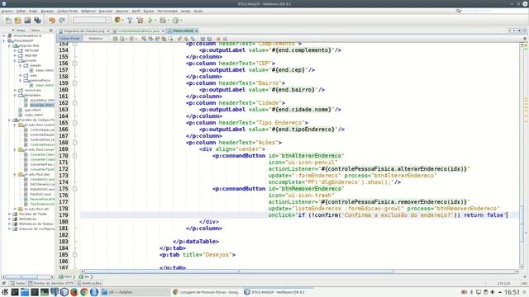Collapse the code fold at line 162
Screen dimensions: 529x297
tap(74, 103)
